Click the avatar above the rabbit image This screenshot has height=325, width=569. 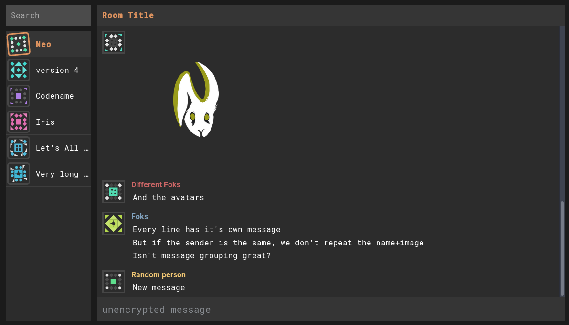coord(114,42)
